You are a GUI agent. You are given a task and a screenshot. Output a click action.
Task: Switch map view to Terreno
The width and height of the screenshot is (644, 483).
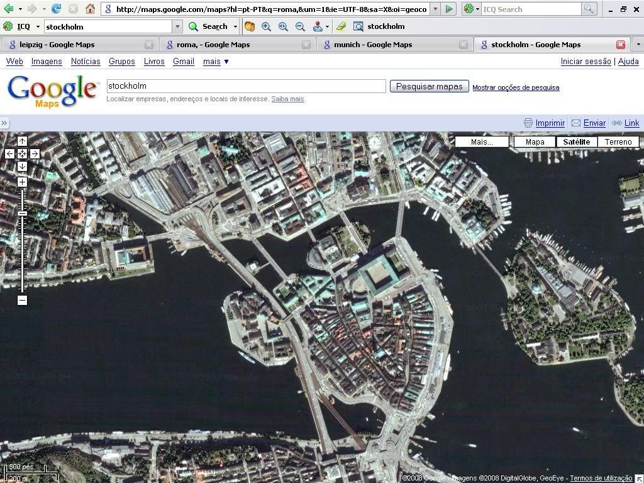618,142
